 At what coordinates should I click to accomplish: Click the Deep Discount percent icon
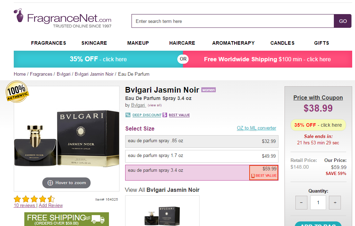(x=128, y=115)
